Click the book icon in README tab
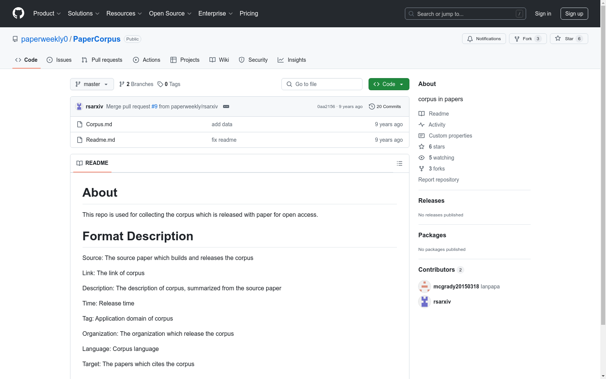This screenshot has width=606, height=379. (80, 163)
